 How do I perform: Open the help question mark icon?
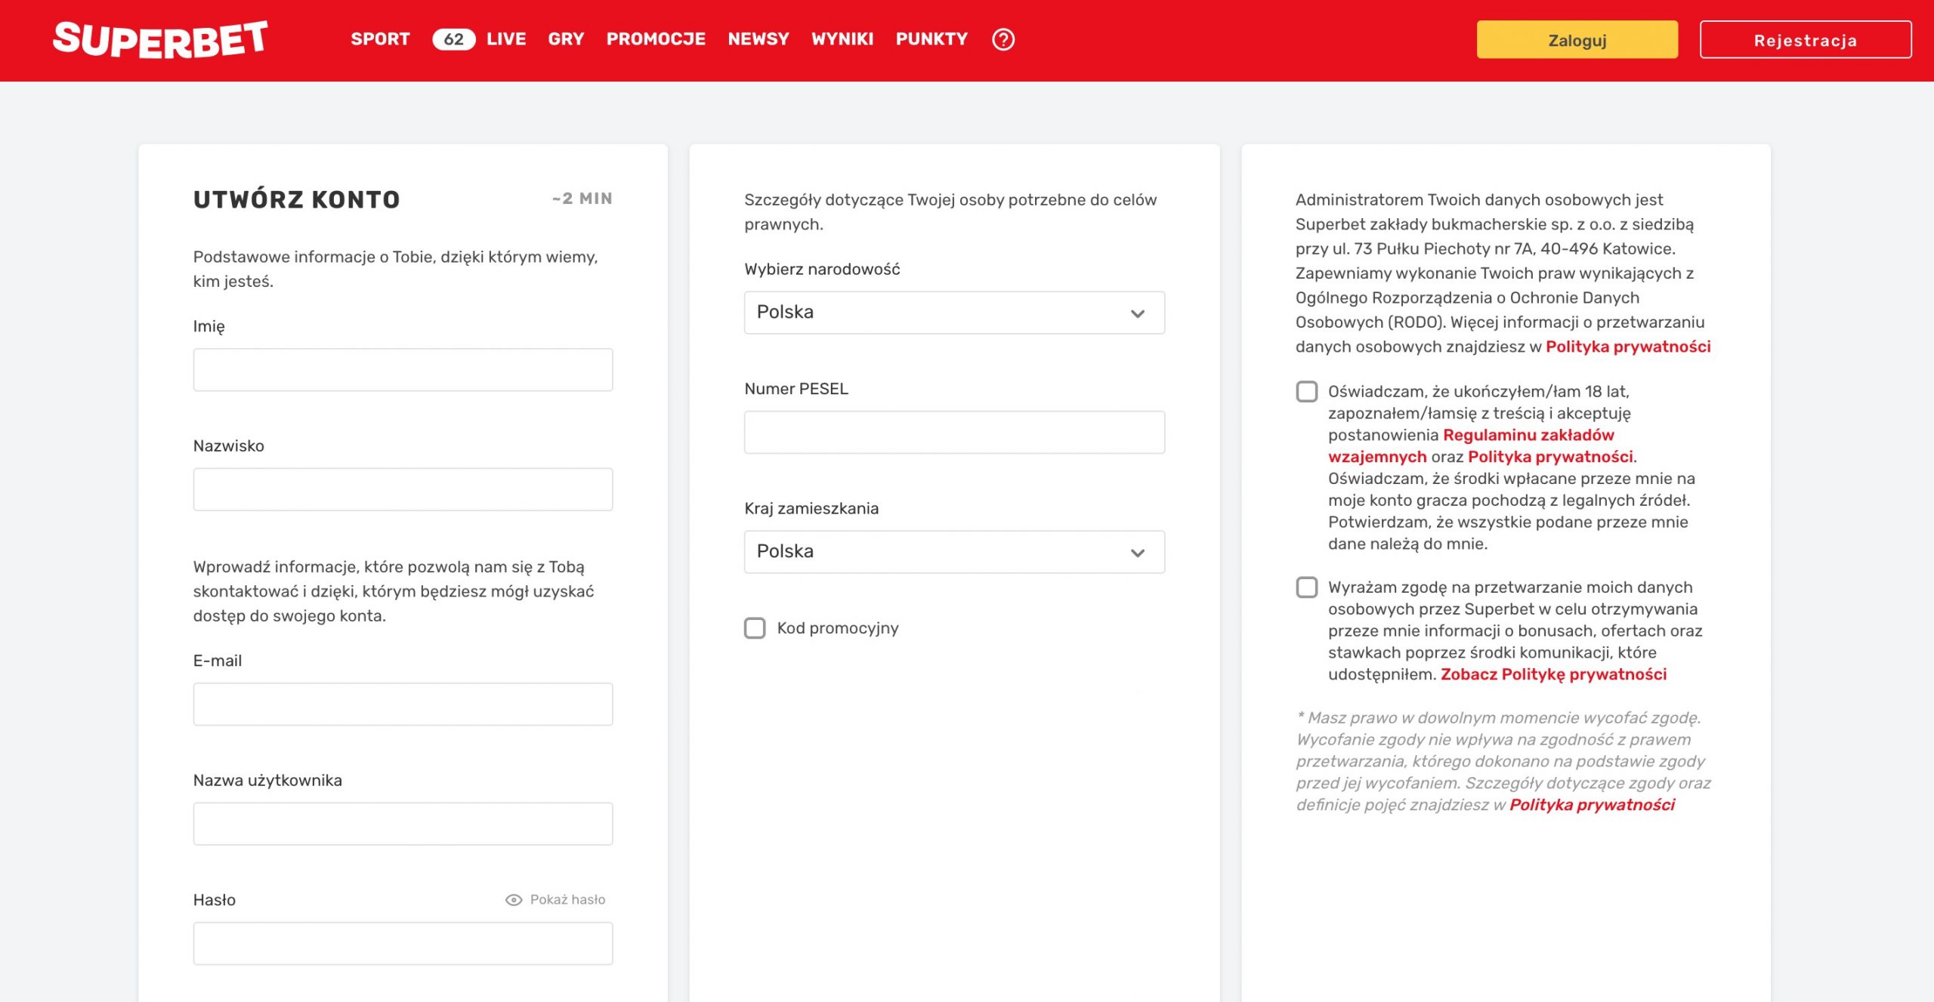pyautogui.click(x=1003, y=39)
